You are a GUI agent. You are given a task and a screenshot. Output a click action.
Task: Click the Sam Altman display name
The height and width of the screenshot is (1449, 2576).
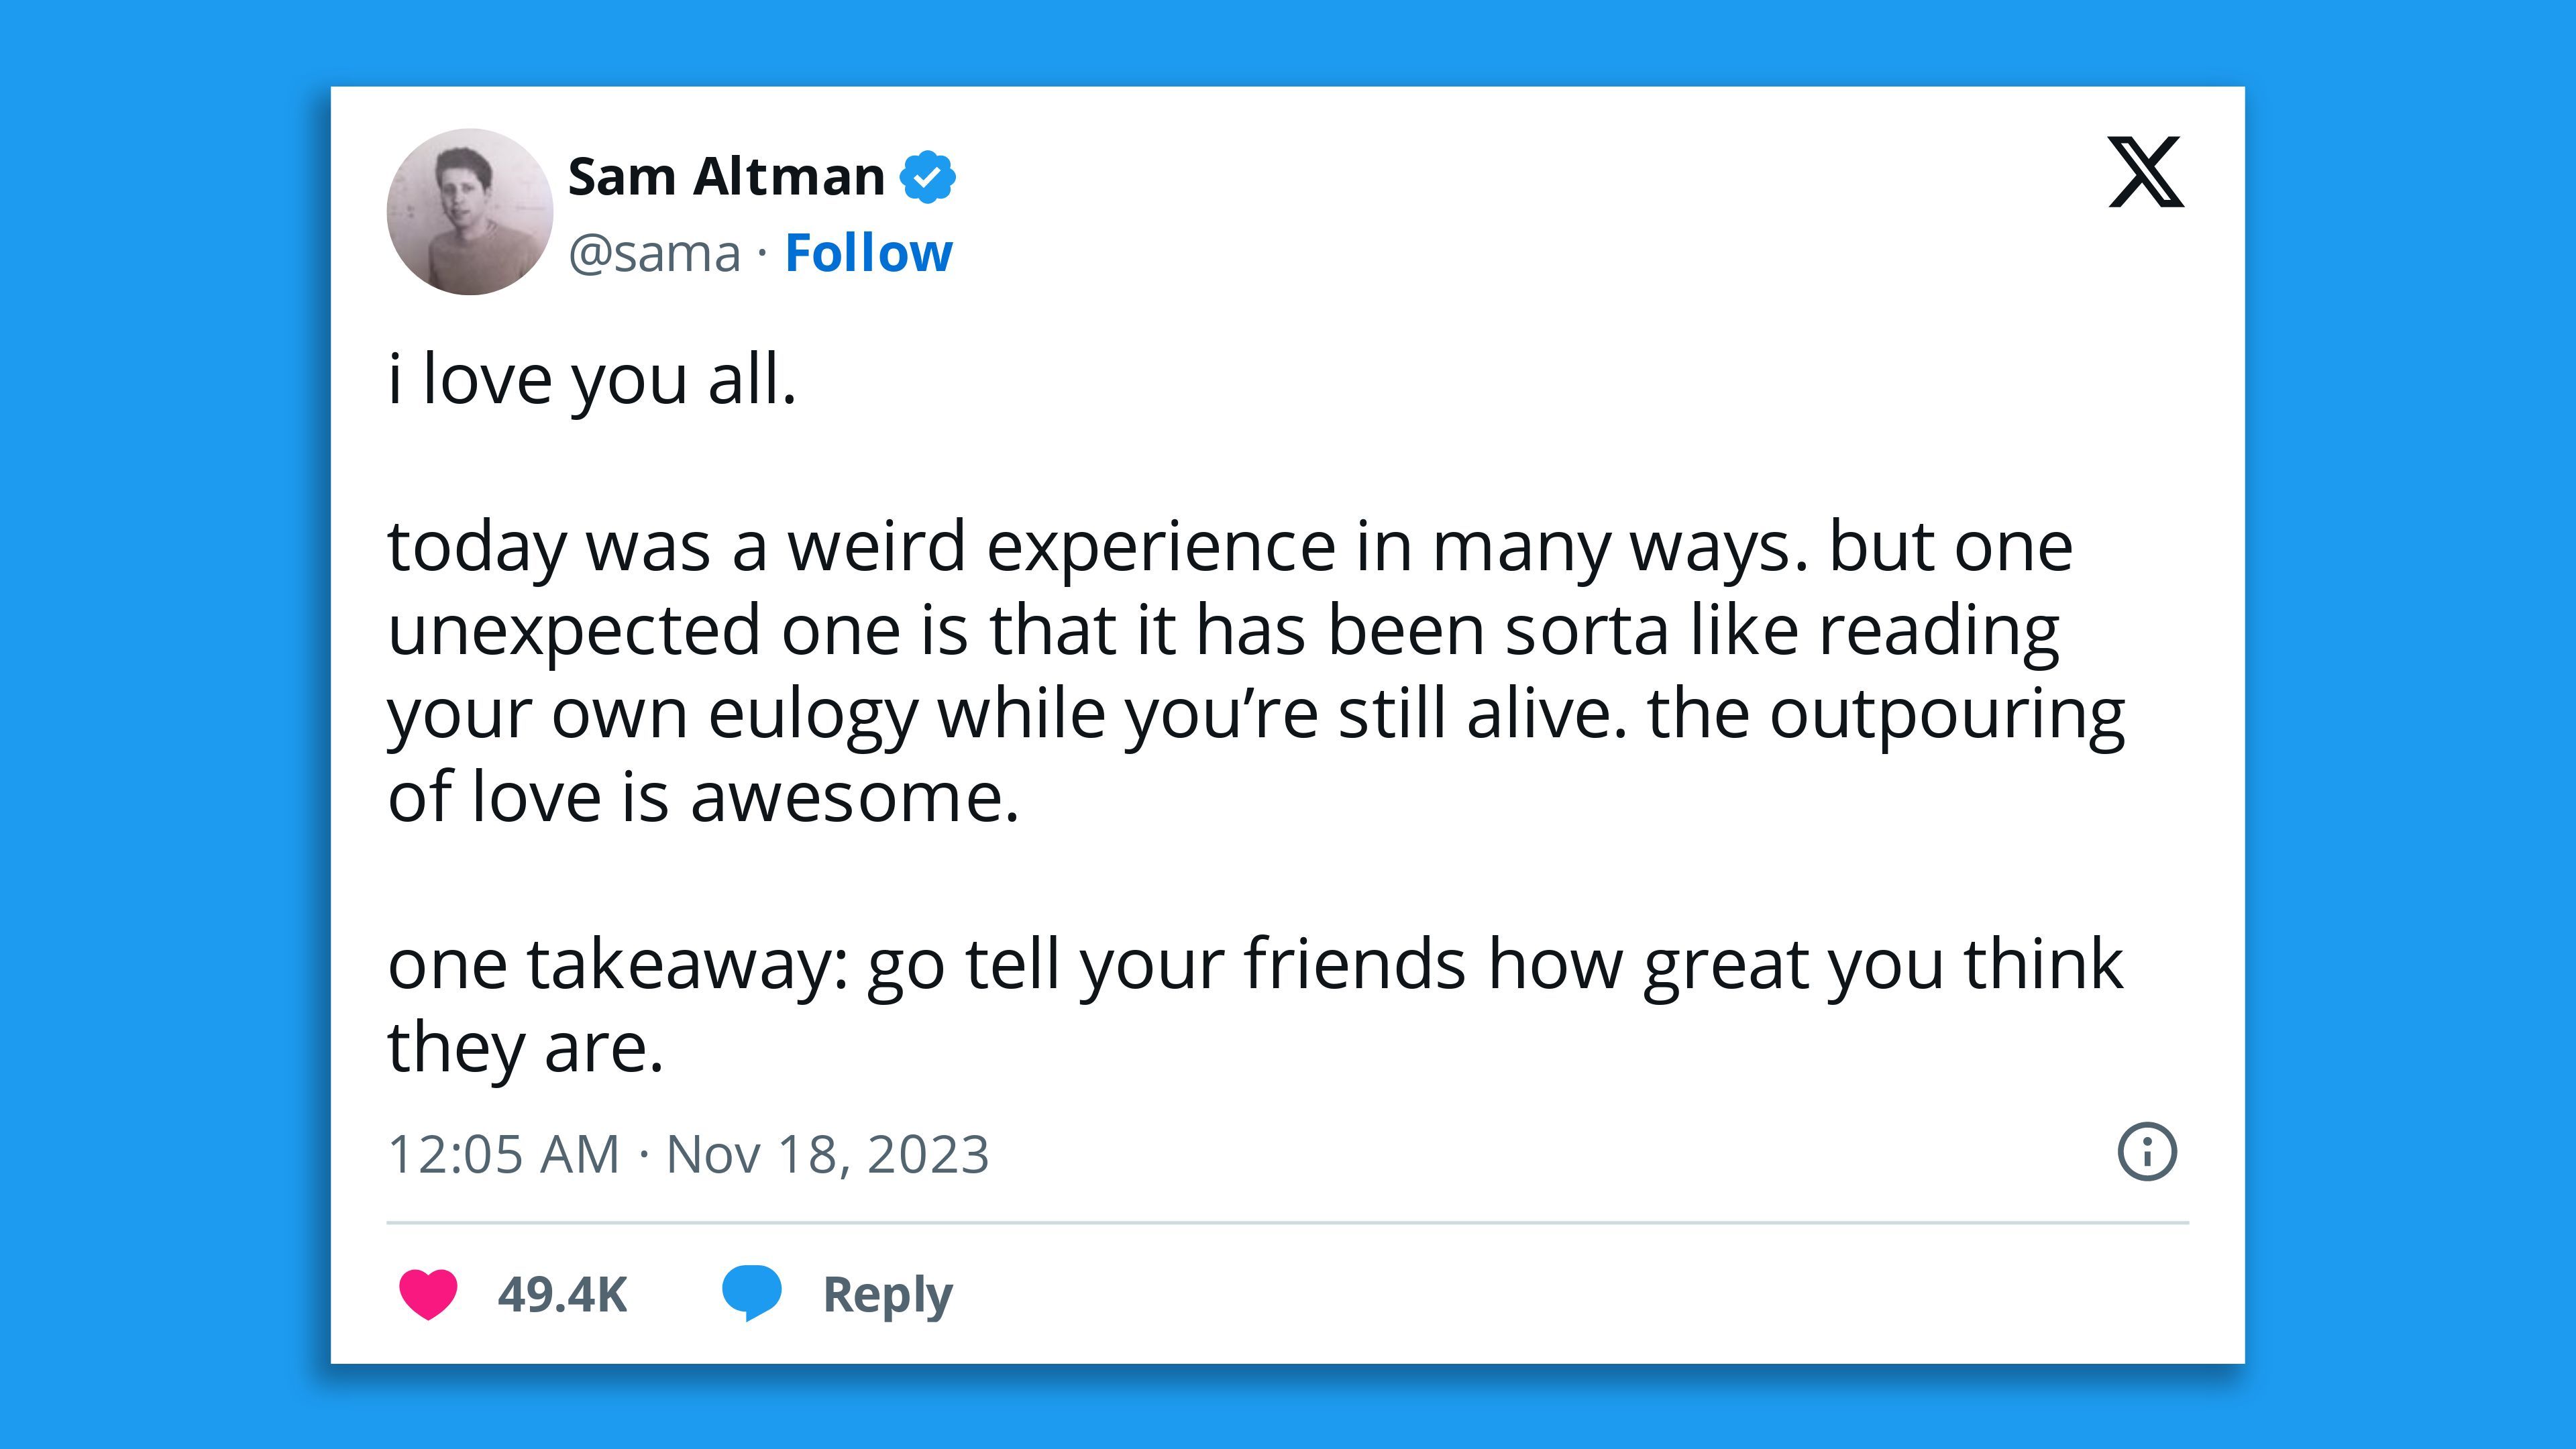pos(726,177)
